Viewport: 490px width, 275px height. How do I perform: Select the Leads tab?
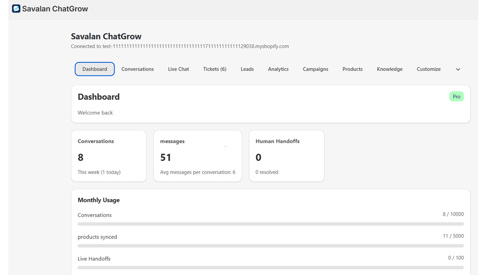point(247,69)
